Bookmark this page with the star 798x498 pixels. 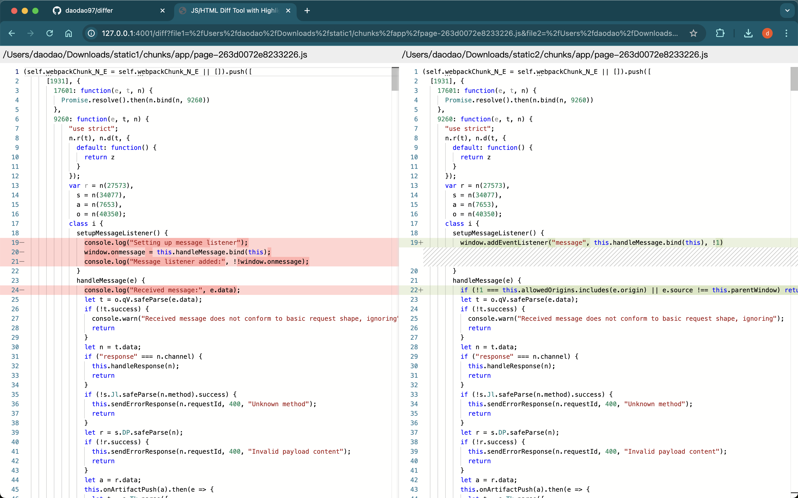(x=693, y=33)
